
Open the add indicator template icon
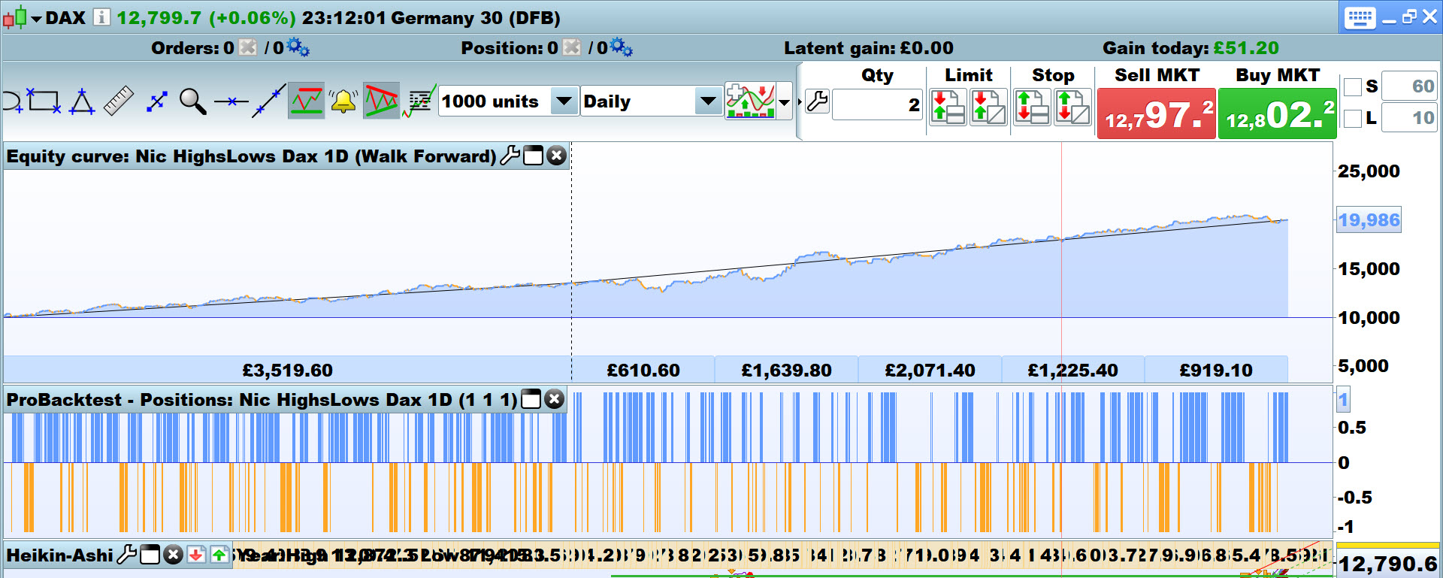750,101
